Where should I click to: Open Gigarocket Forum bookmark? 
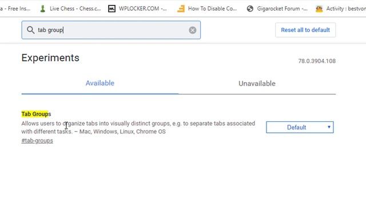point(277,9)
